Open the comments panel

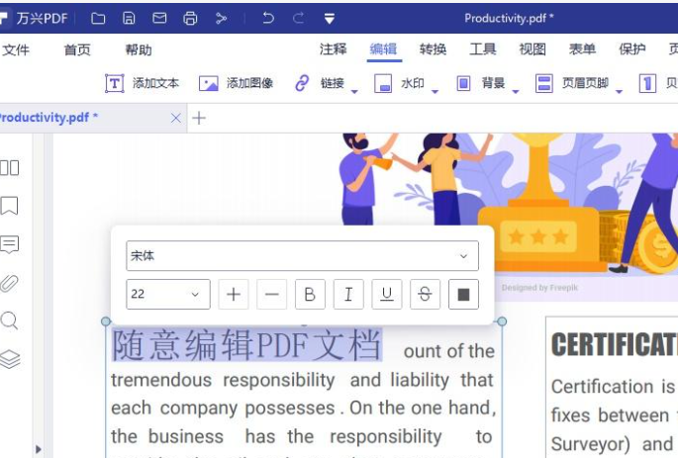10,244
